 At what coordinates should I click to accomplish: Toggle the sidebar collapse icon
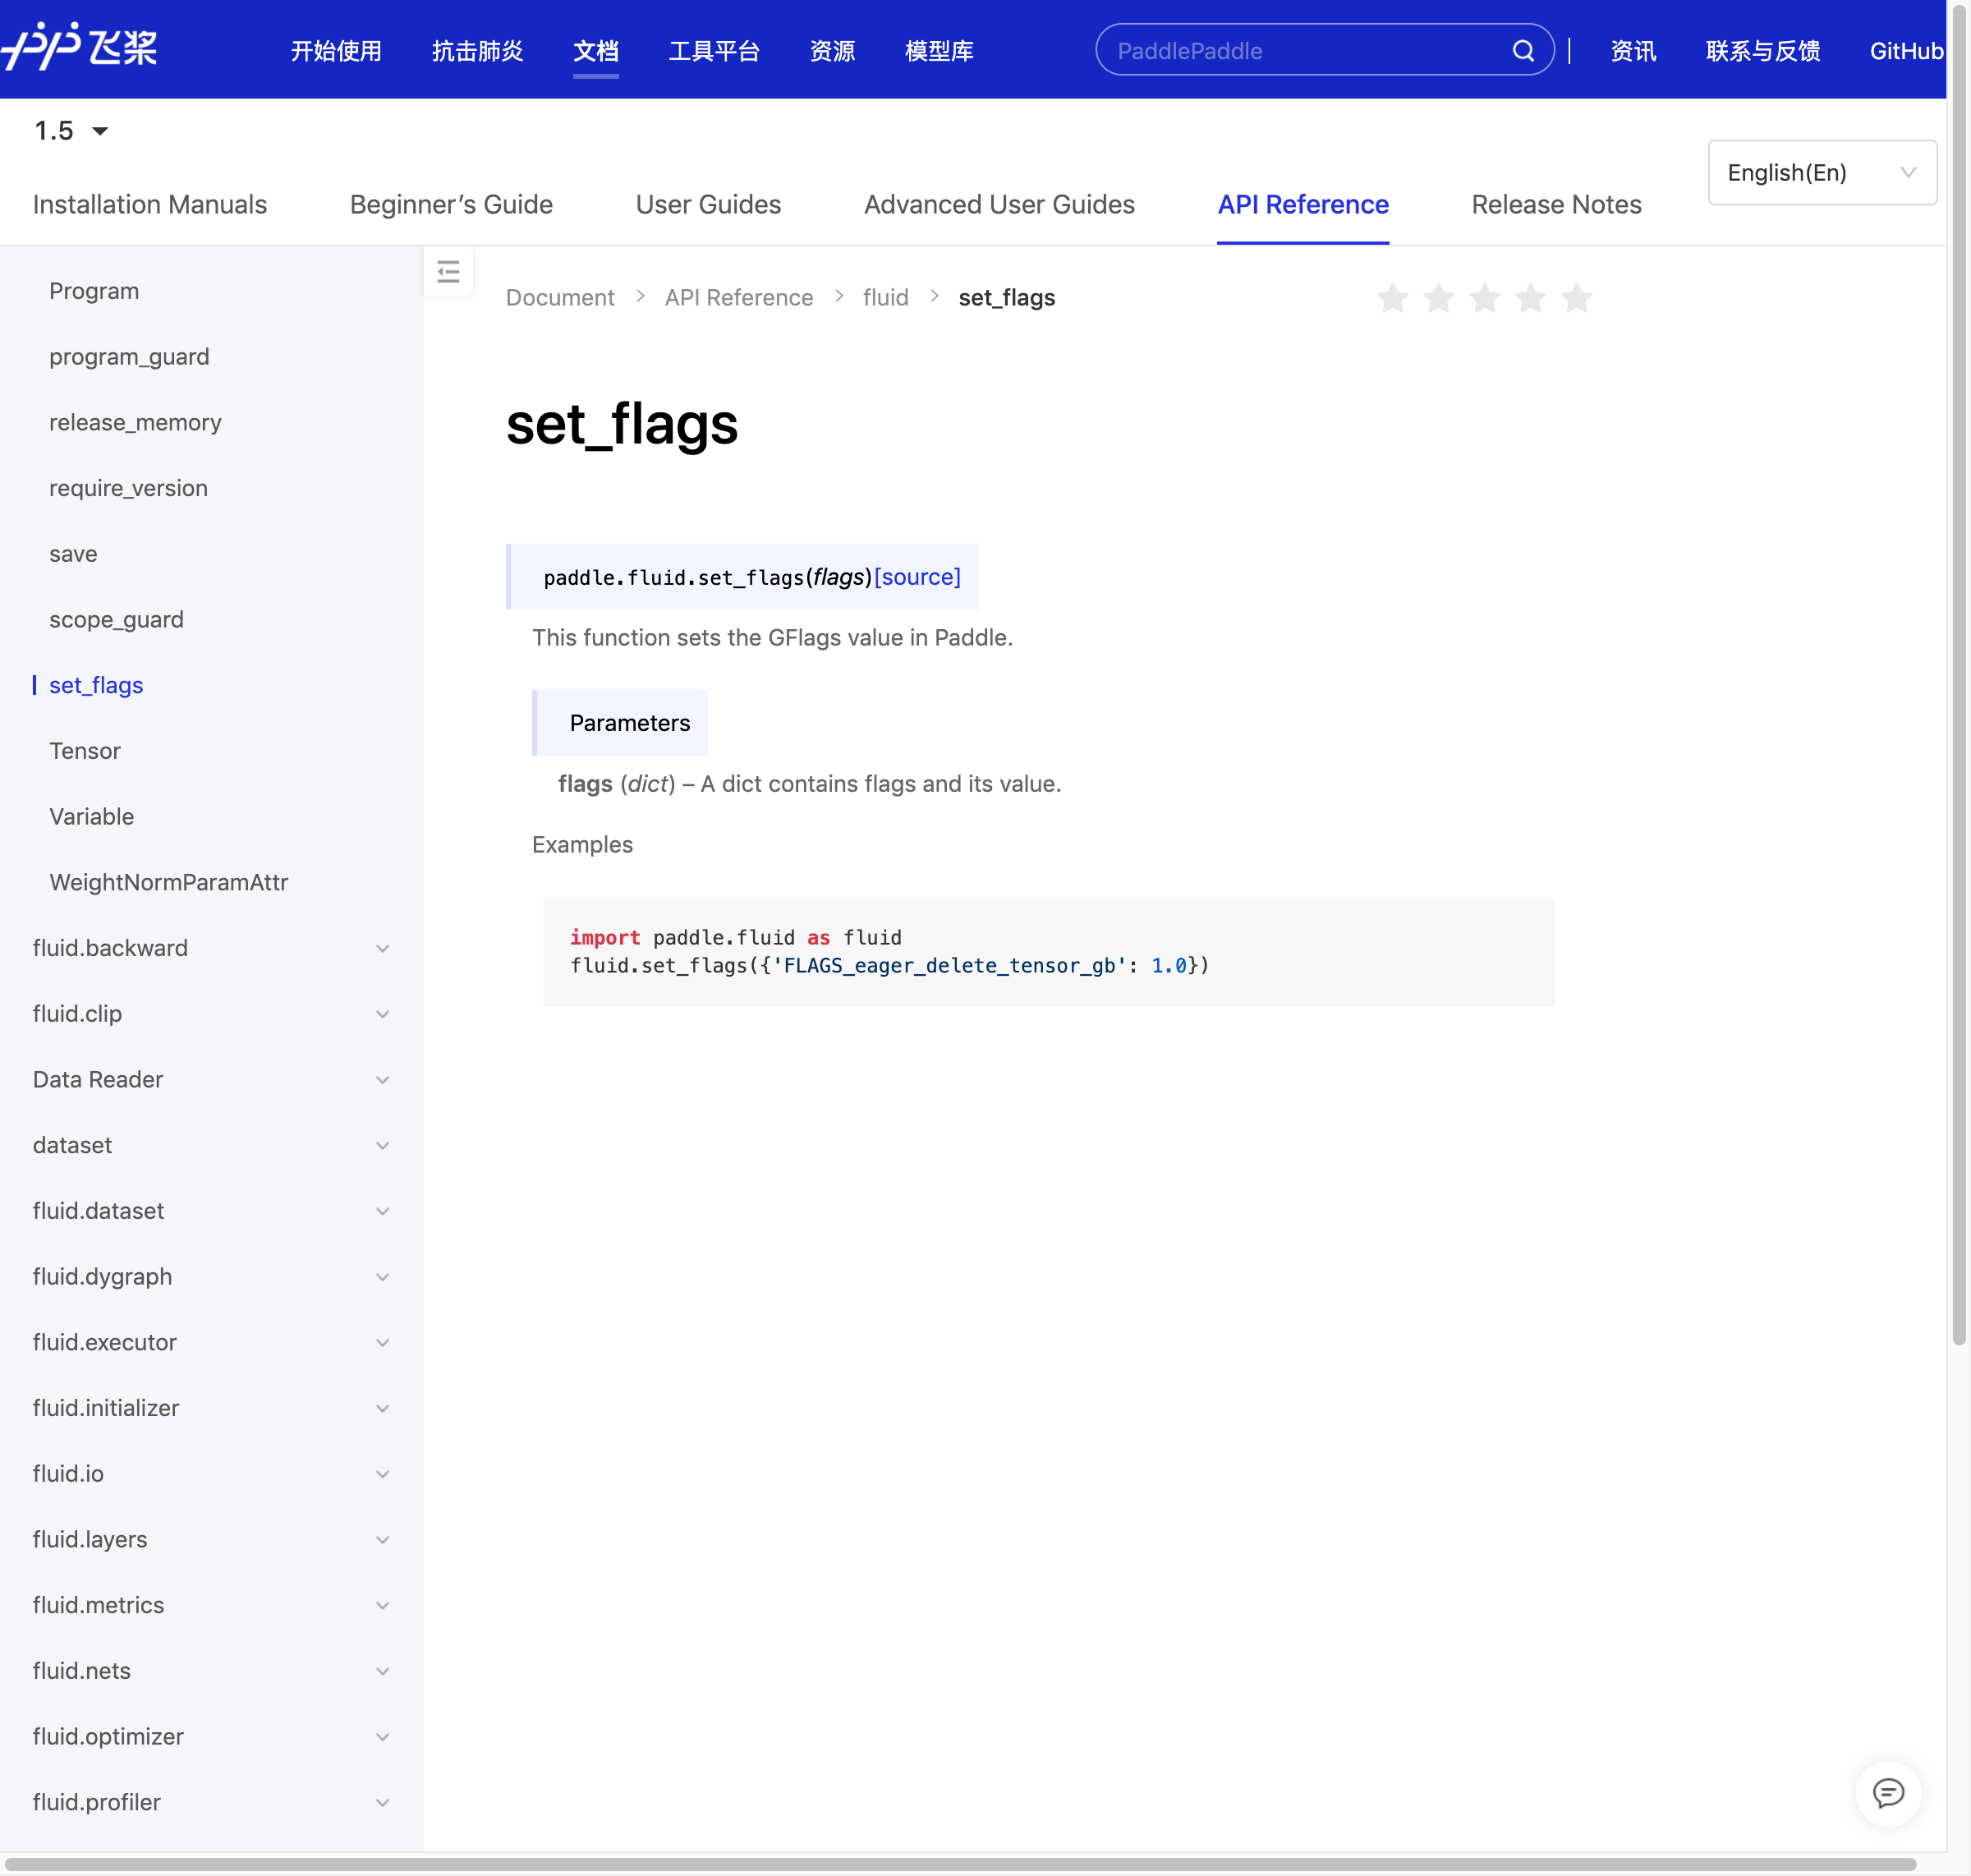(448, 272)
